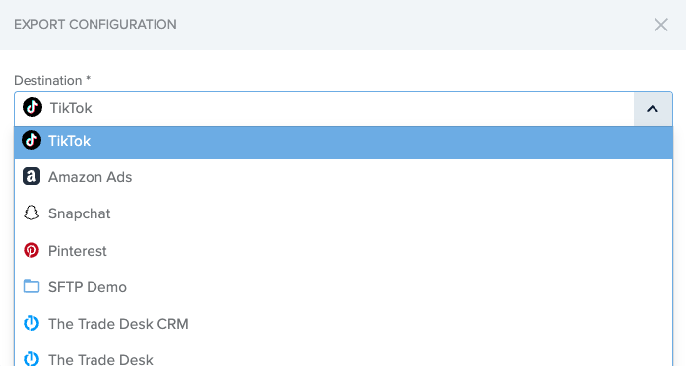This screenshot has width=686, height=366.
Task: Select the highlighted TikTok option
Action: point(343,143)
